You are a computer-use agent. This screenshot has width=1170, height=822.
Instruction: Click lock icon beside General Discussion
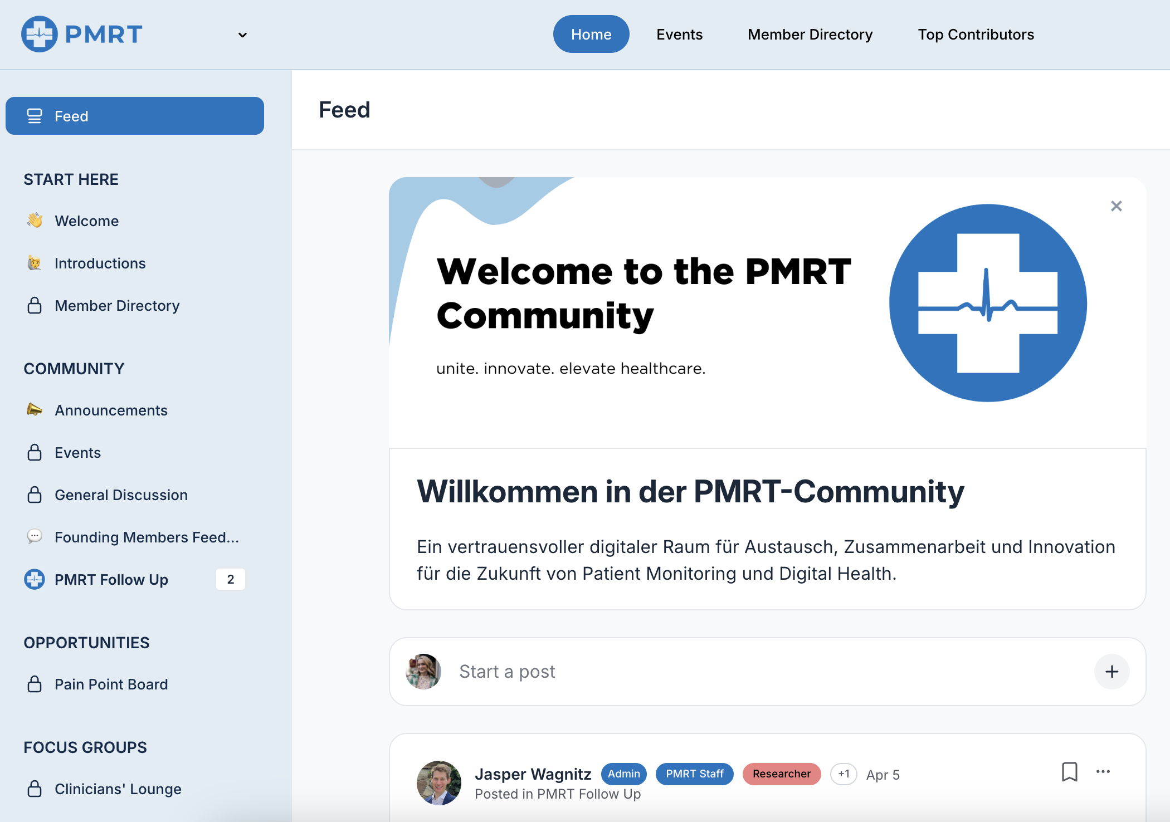[35, 495]
